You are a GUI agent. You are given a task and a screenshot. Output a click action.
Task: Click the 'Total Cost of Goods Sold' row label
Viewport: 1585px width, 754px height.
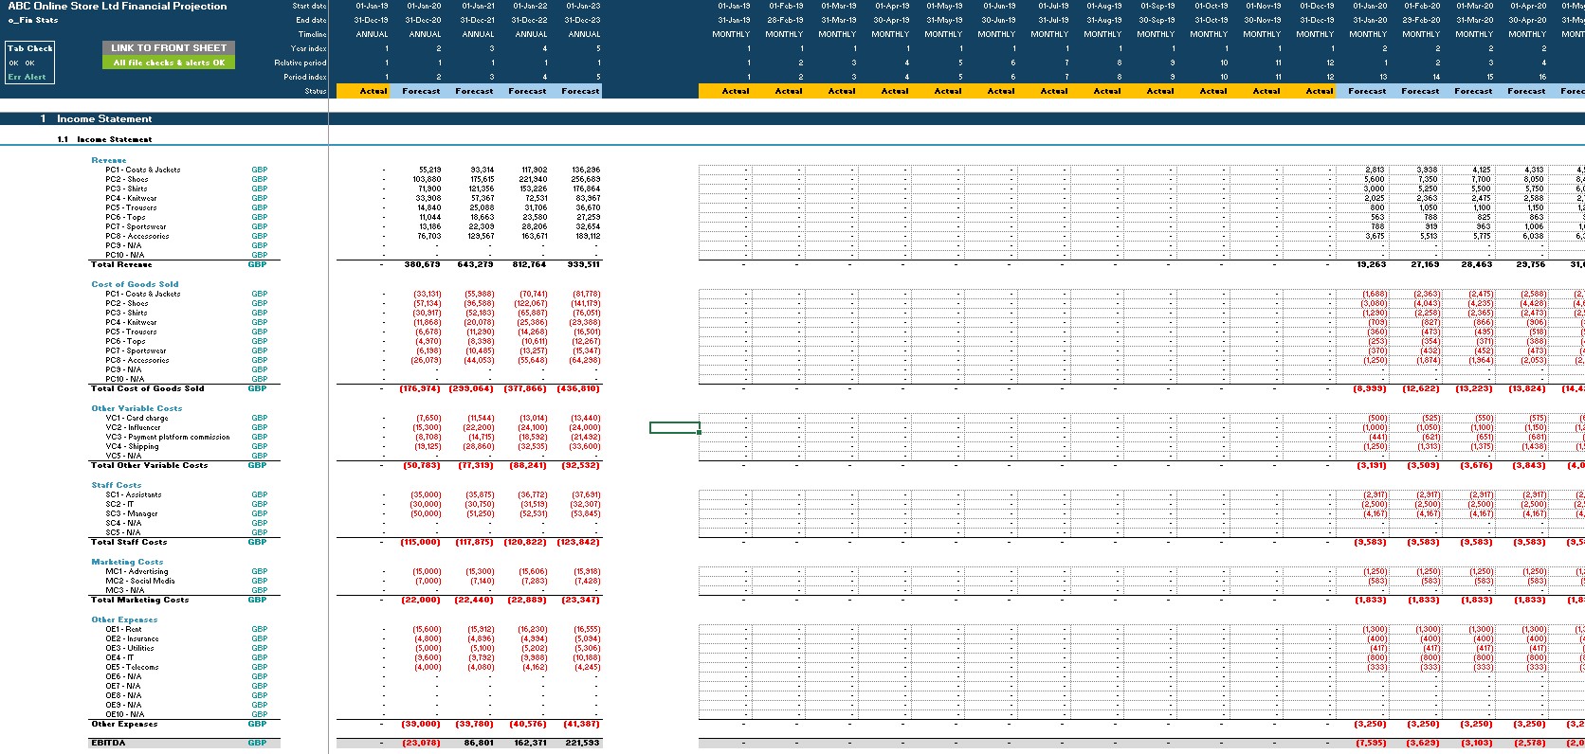147,388
